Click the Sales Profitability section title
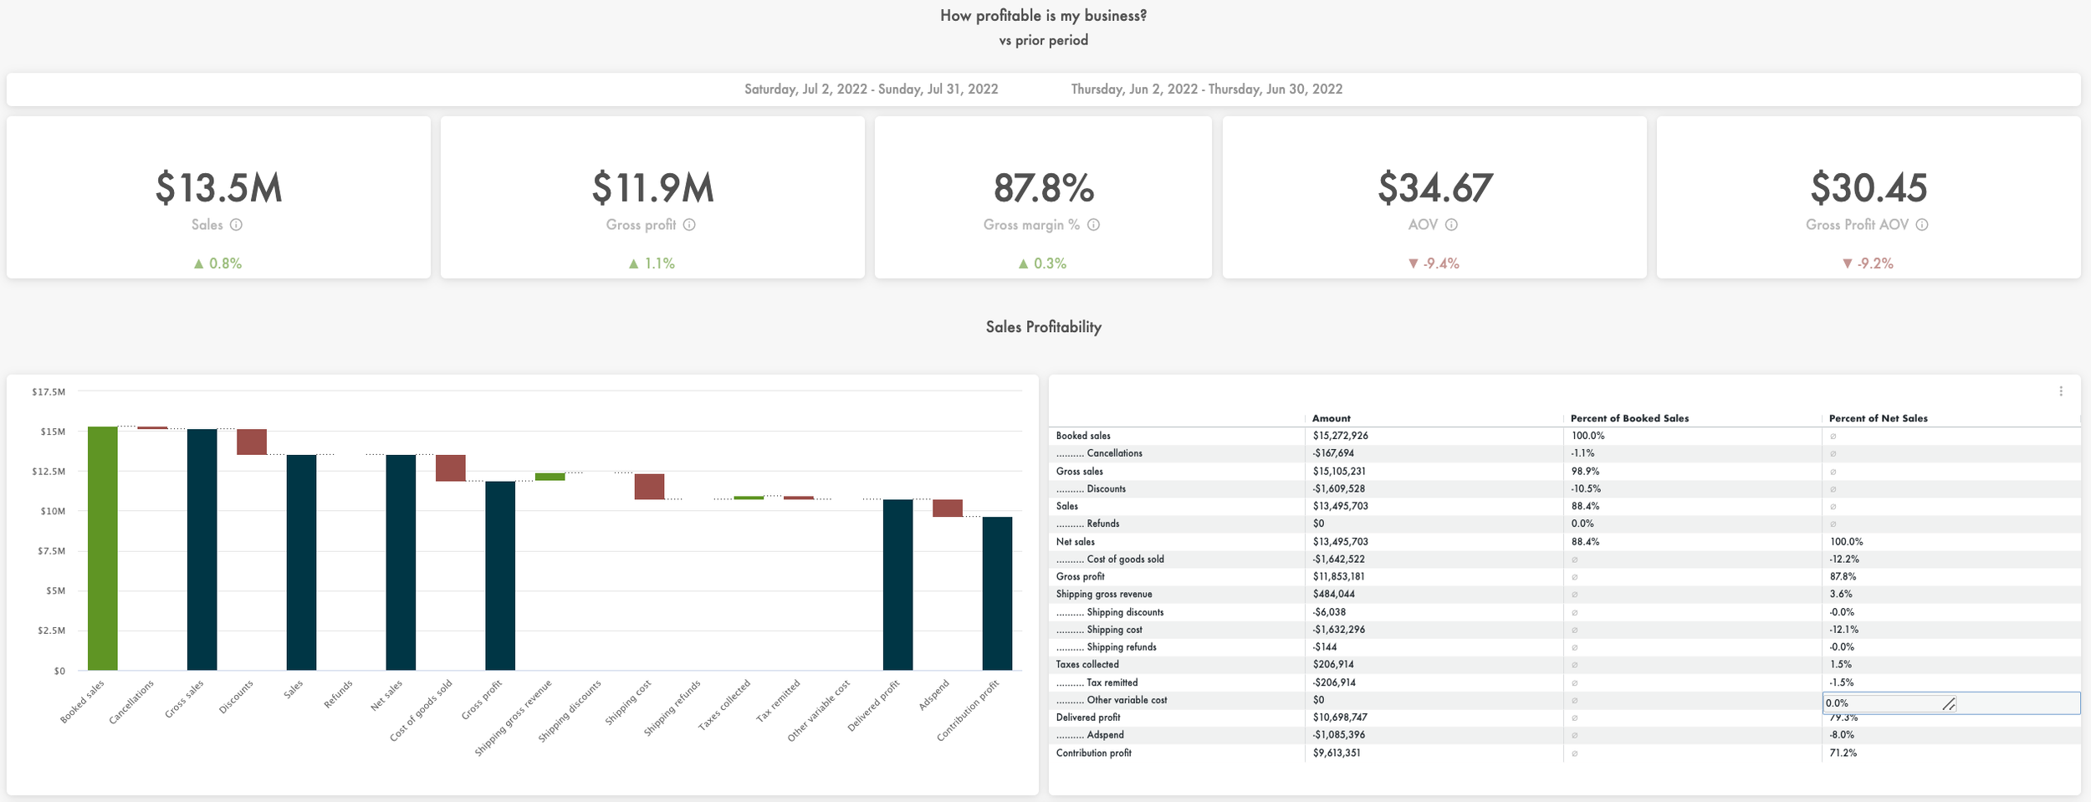 [1044, 326]
